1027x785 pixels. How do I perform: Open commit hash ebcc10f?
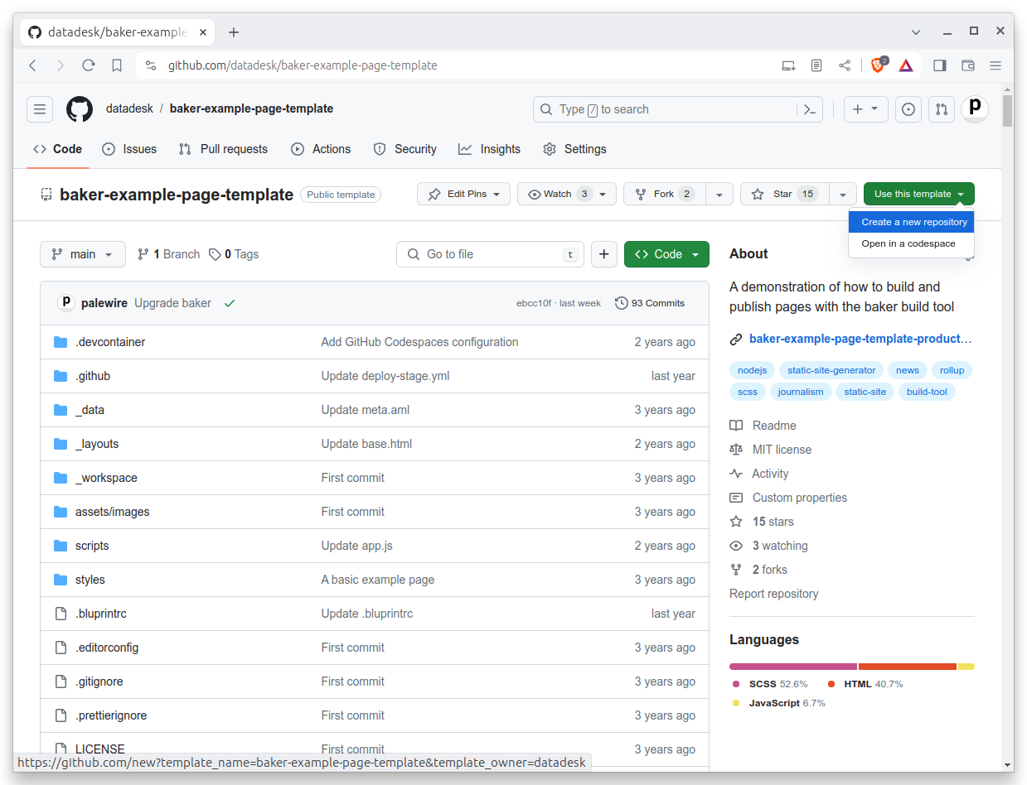pos(534,303)
